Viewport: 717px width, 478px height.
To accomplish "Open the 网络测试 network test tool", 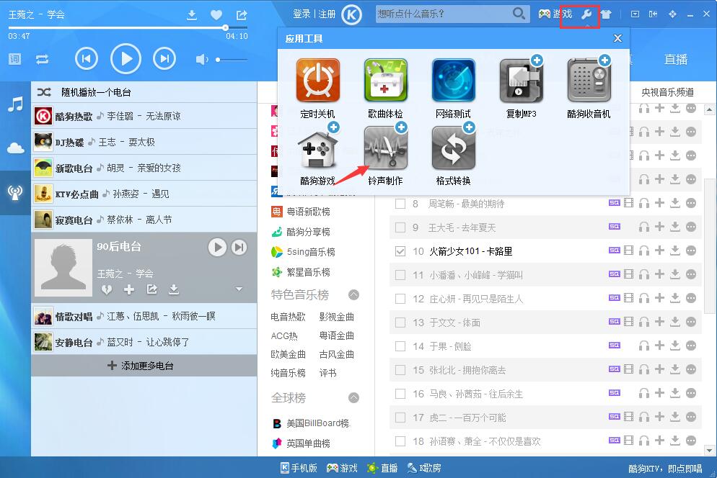I will pyautogui.click(x=452, y=81).
